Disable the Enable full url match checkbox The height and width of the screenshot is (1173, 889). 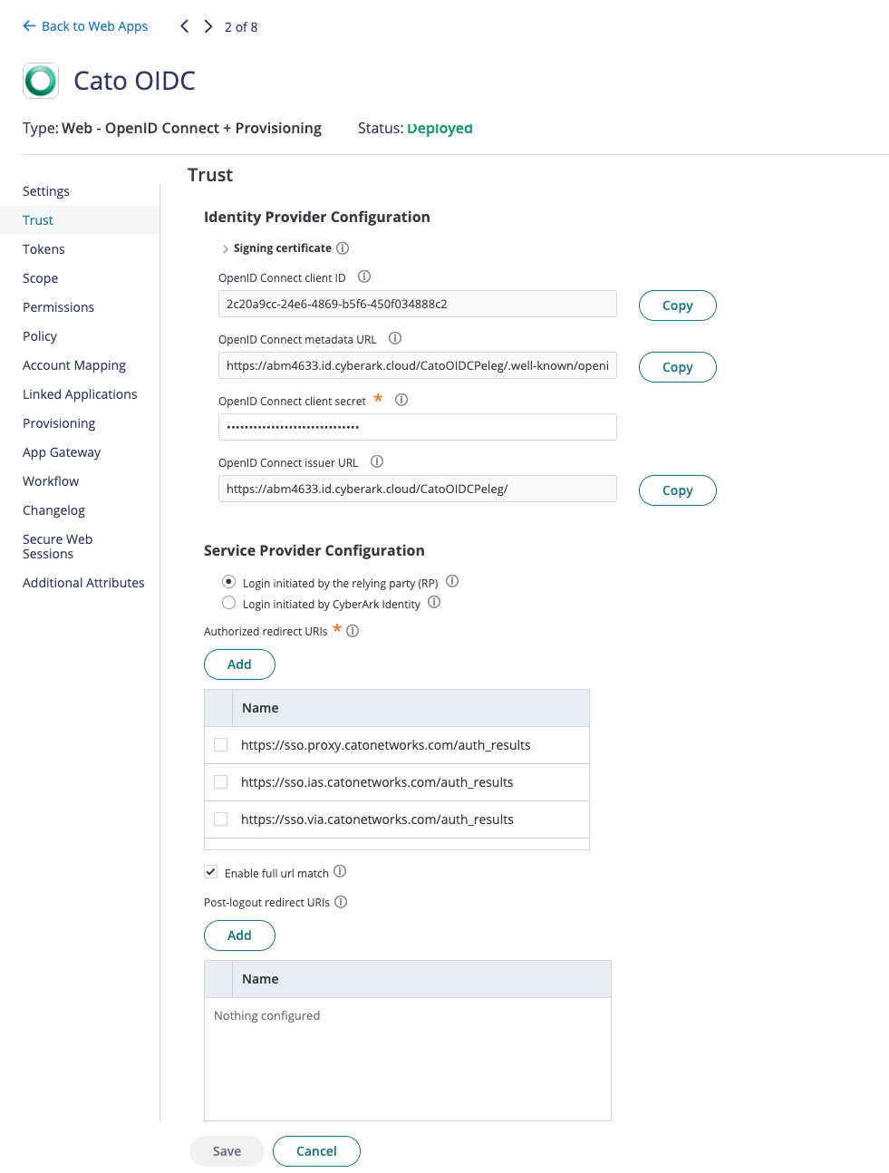(210, 871)
